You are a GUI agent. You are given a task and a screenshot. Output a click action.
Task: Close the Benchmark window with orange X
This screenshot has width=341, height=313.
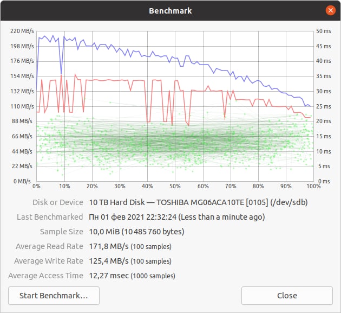331,10
